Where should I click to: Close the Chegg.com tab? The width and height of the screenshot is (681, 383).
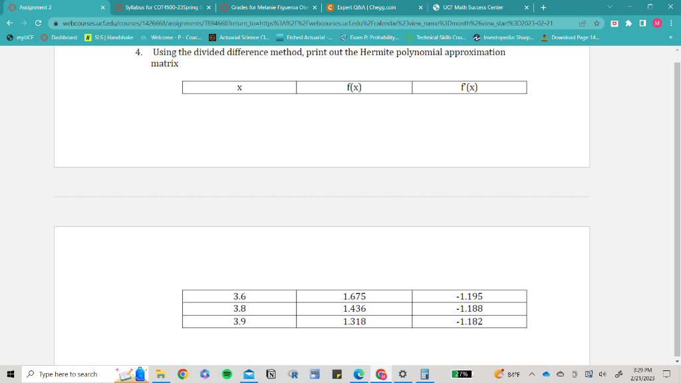tap(420, 7)
